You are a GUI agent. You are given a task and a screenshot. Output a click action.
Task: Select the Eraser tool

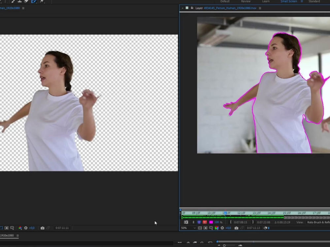point(26,1)
